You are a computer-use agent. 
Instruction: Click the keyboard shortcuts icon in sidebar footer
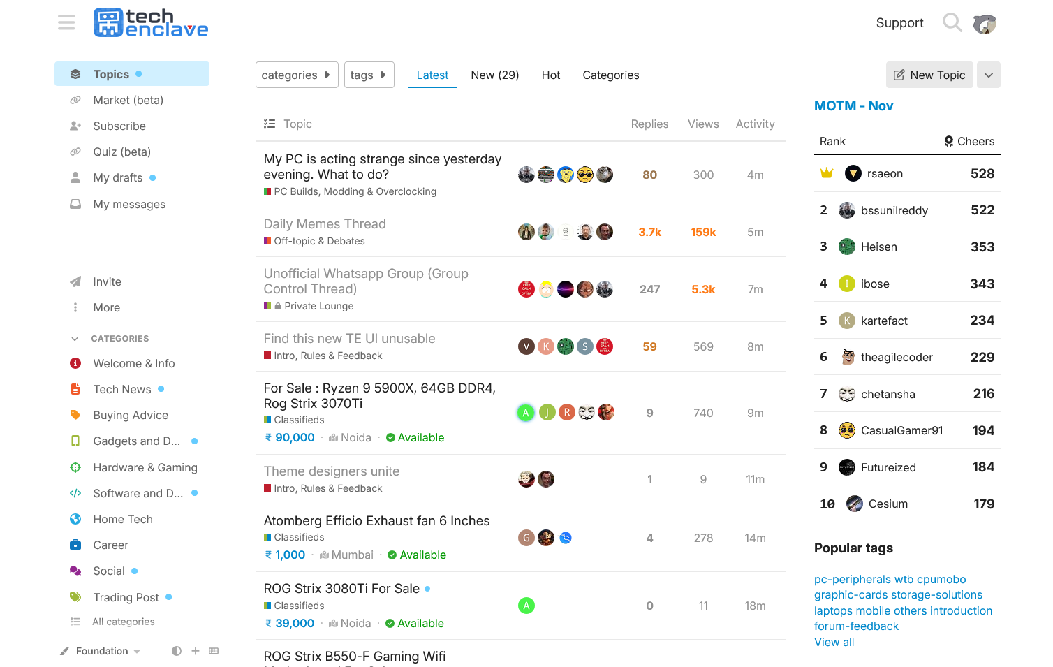[x=214, y=651]
